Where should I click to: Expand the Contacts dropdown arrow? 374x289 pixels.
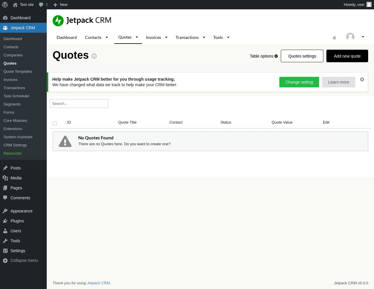tap(107, 37)
